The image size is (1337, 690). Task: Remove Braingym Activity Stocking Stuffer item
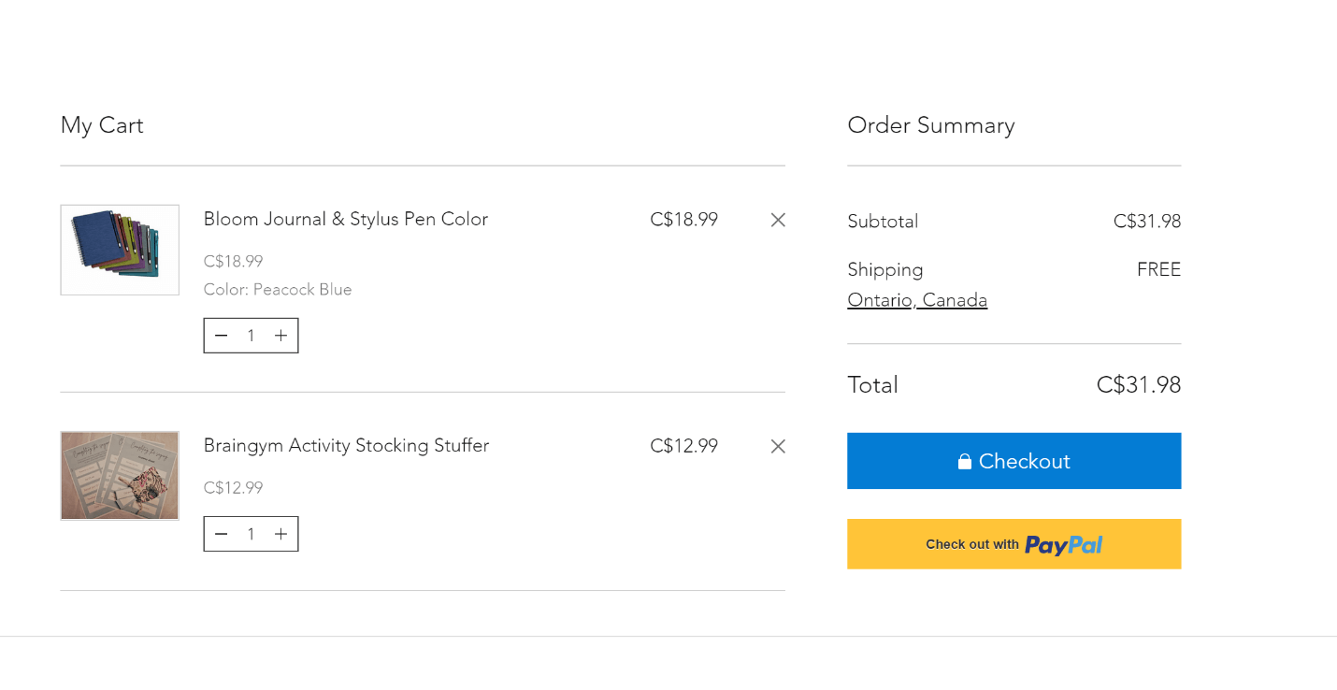(x=778, y=446)
